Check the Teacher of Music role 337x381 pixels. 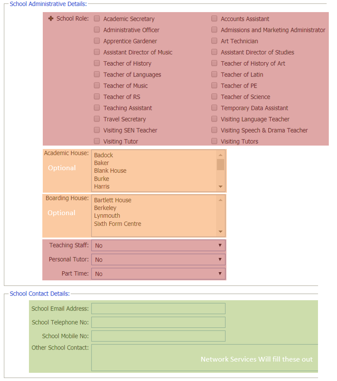97,86
